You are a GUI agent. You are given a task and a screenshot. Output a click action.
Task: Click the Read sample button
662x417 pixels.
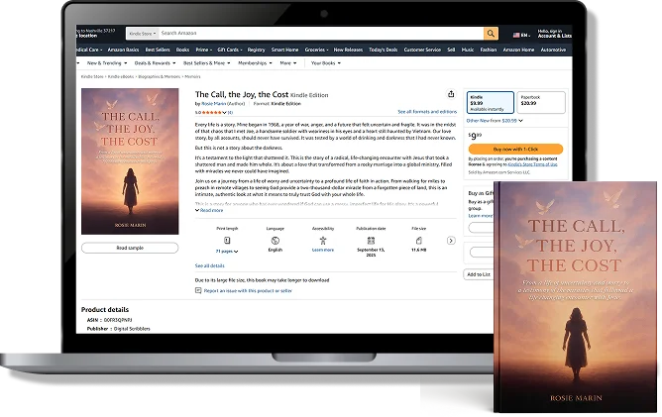coord(130,248)
